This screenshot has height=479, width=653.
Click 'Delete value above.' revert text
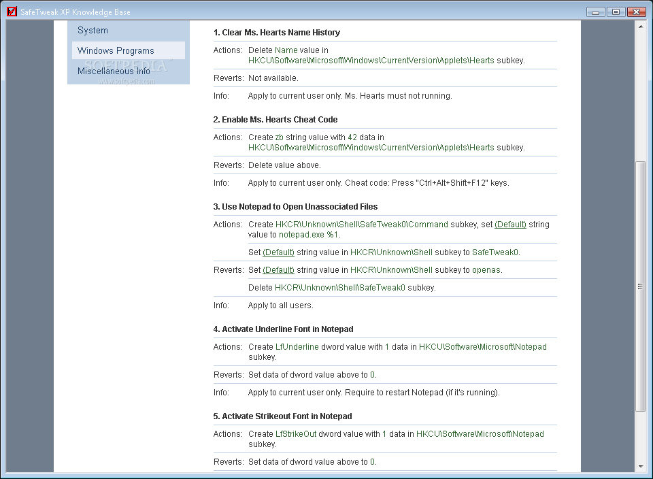point(284,165)
